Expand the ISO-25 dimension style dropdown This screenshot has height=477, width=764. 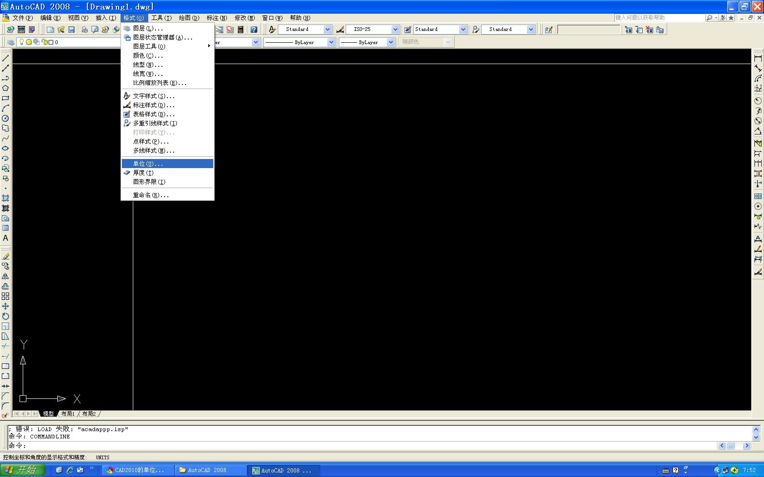click(x=395, y=30)
